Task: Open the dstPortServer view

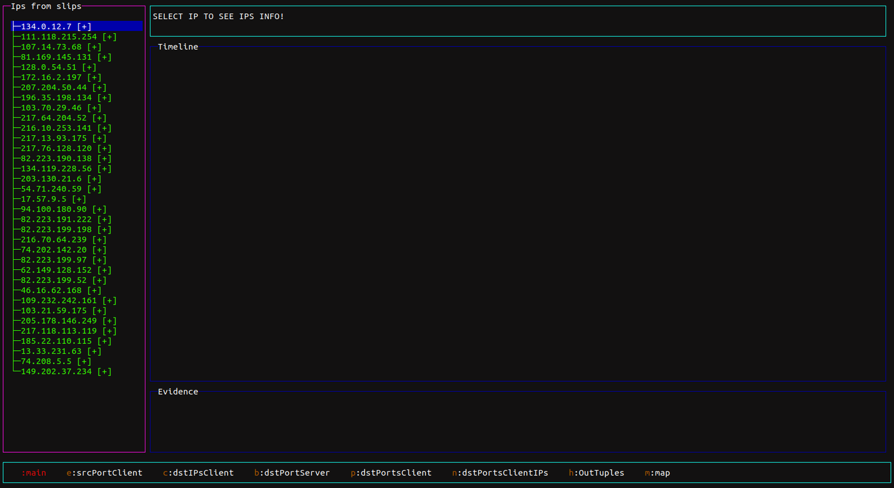Action: 292,473
